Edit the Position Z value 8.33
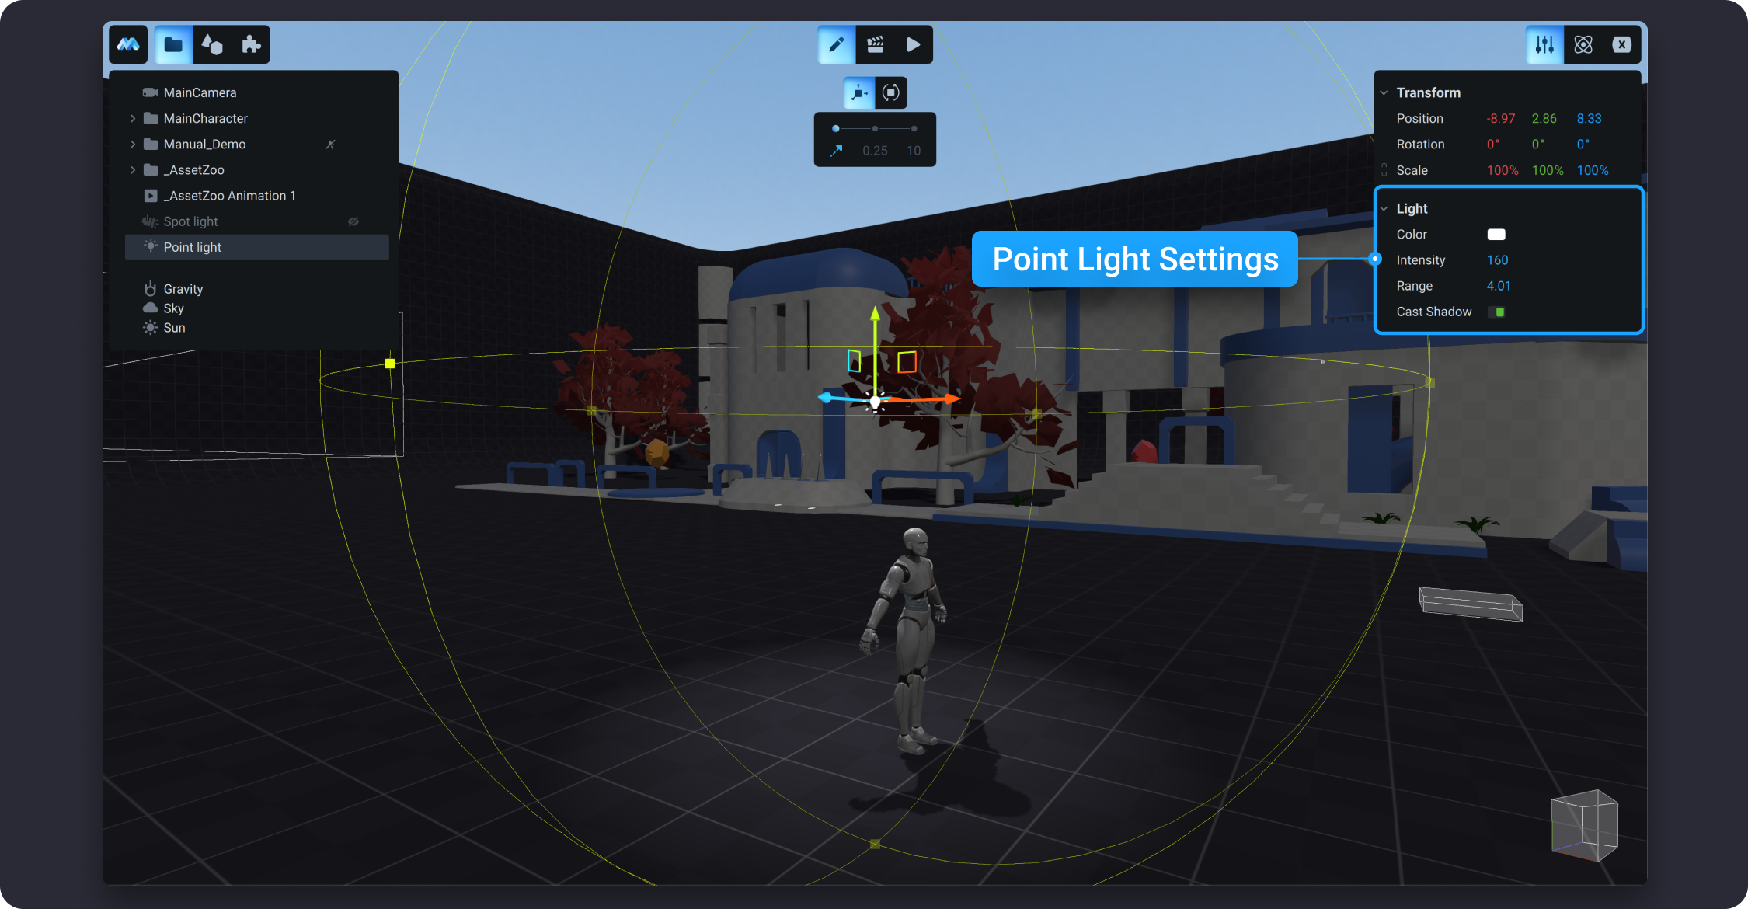 1590,118
